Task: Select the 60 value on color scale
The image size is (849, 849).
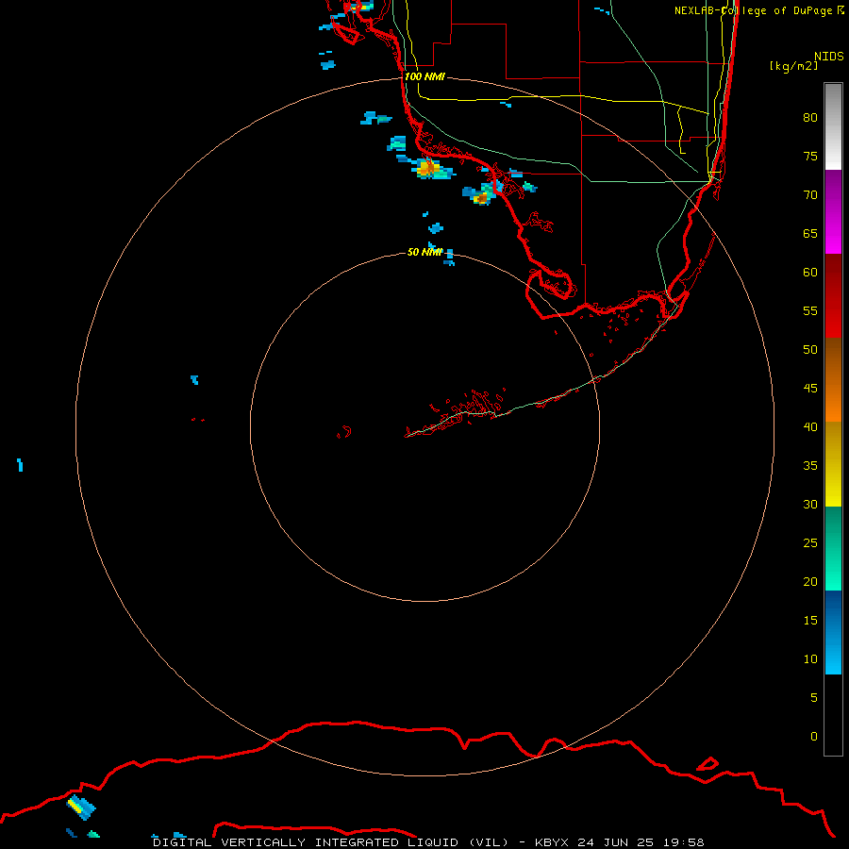Action: (810, 273)
